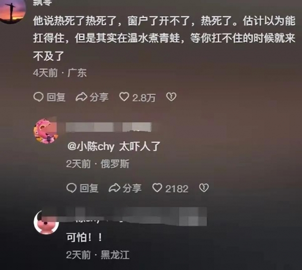Screen dimensions: 302x270
Task: Like the comment with 2.8万 likes
Action: [124, 97]
